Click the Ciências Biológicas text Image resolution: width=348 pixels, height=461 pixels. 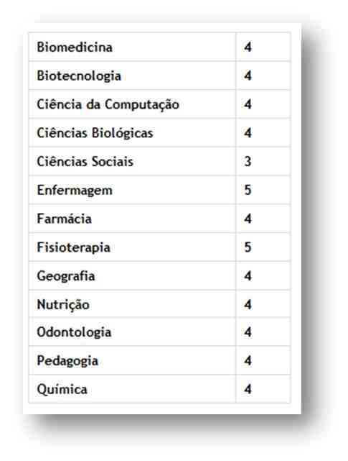[95, 133]
